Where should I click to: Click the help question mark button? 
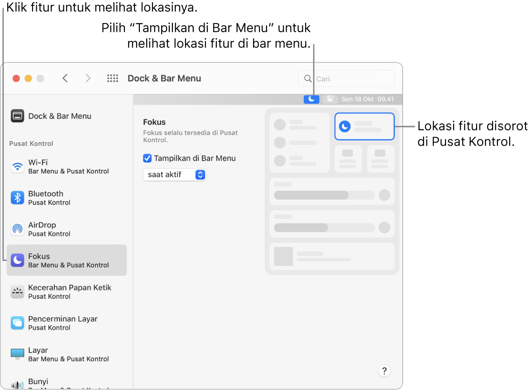click(384, 371)
